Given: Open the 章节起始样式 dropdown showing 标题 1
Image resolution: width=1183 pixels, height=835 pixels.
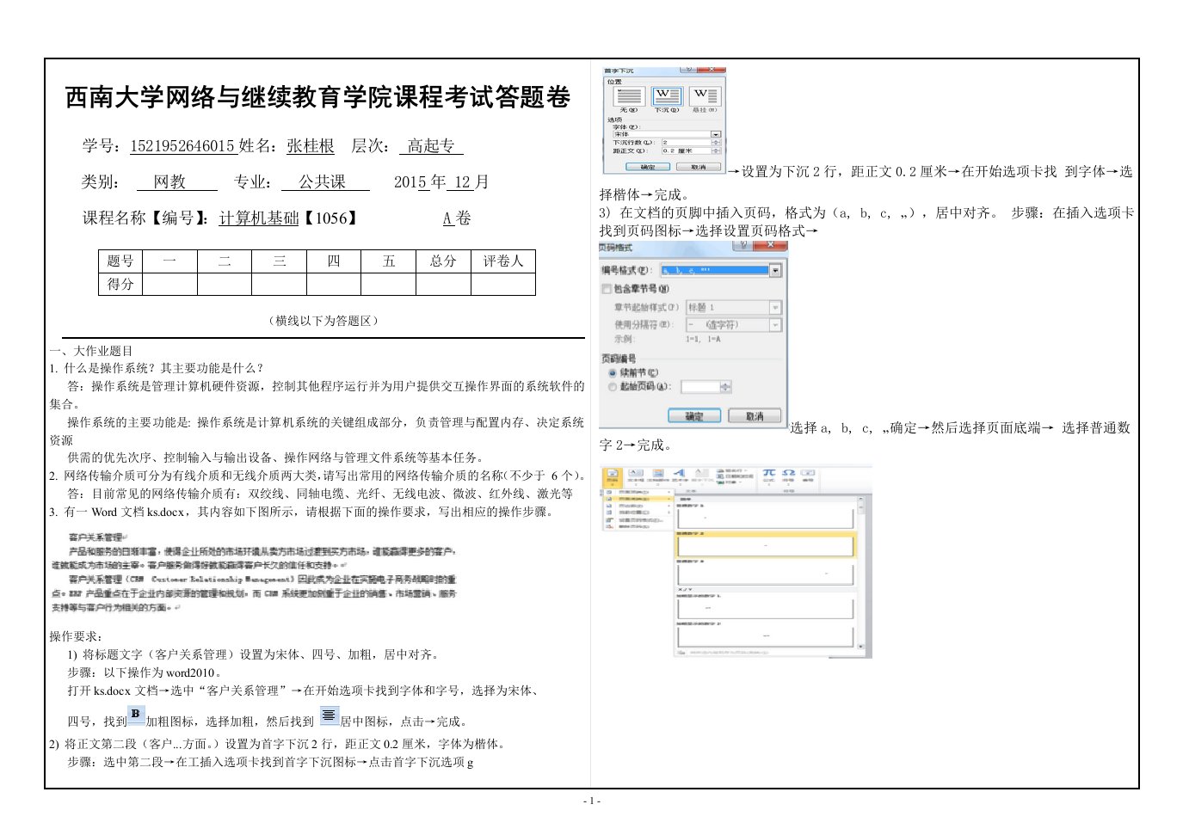Looking at the screenshot, I should tap(734, 307).
